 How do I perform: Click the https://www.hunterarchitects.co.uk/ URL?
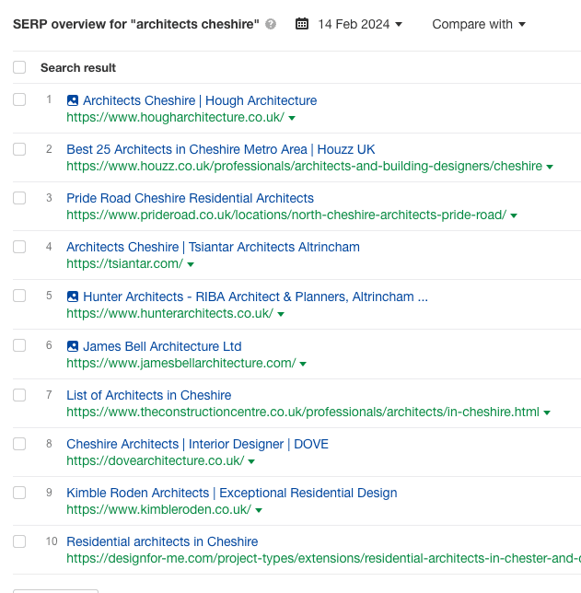pyautogui.click(x=169, y=313)
